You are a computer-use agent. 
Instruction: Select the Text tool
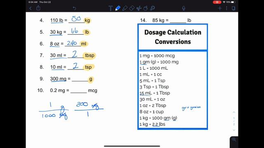click(111, 8)
